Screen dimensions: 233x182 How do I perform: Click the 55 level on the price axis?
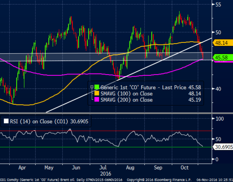tap(218, 4)
